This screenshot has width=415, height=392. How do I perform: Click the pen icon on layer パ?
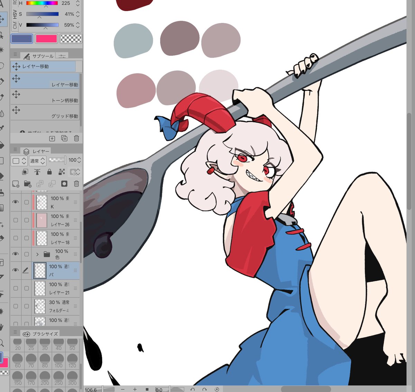pos(25,270)
